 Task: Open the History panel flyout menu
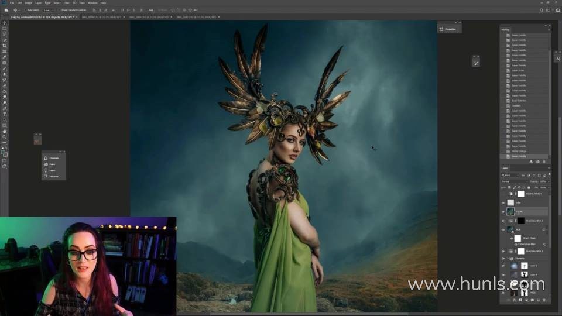point(549,30)
